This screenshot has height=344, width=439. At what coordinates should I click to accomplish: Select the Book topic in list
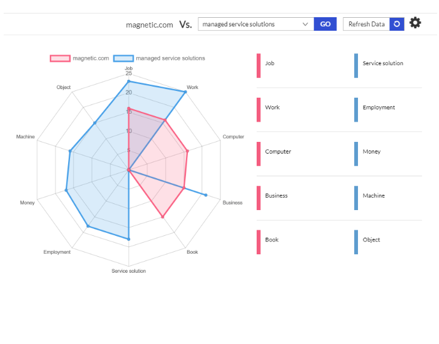[271, 240]
